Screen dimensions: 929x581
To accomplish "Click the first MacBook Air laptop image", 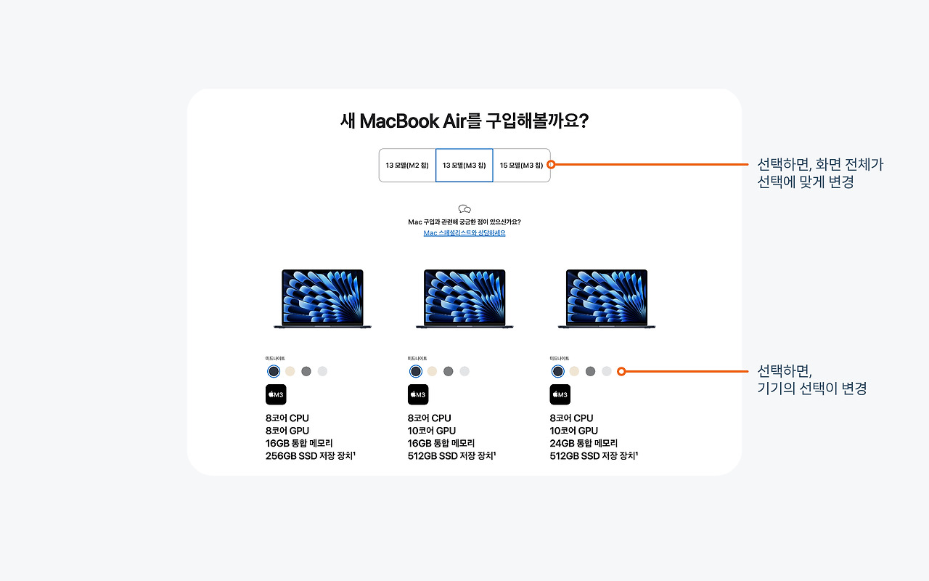I will (x=322, y=299).
